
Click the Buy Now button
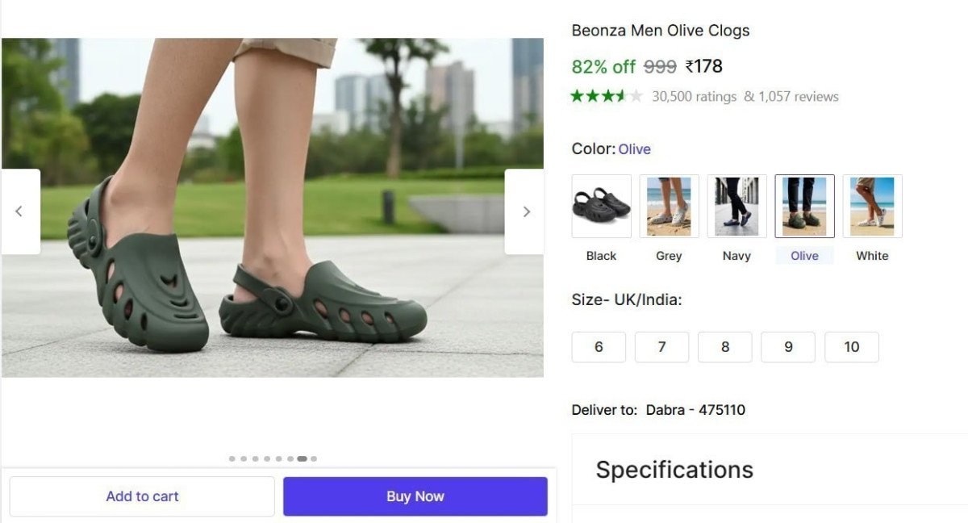(x=415, y=496)
